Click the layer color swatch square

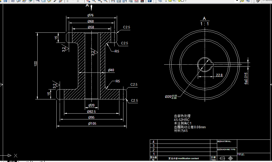tap(182, 2)
